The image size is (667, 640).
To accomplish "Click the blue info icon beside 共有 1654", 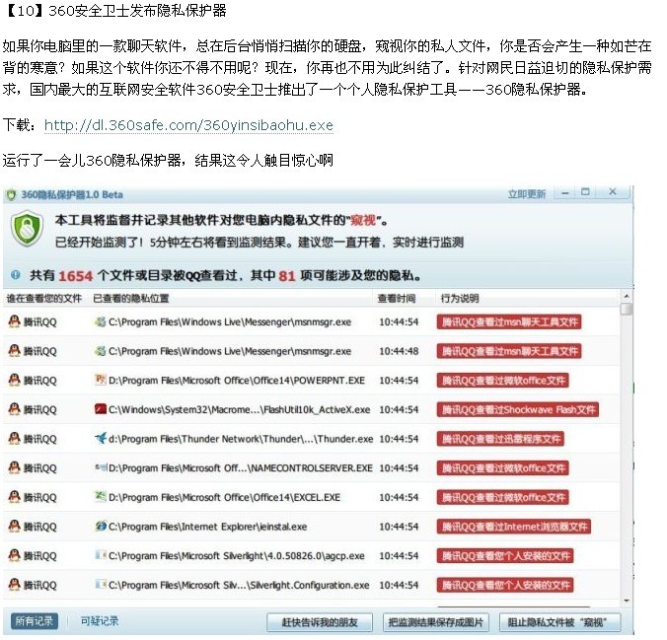I will tap(16, 275).
